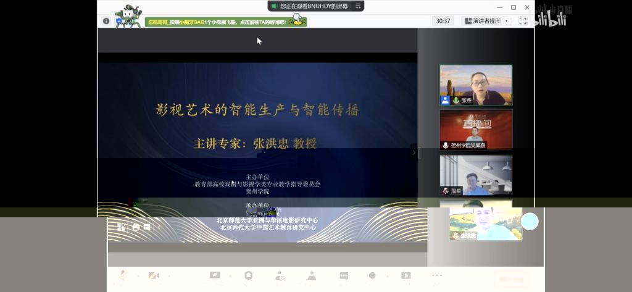Viewport: 632px width, 292px height.
Task: Select the 贺州学院 直播间 video thumbnail
Action: 476,130
